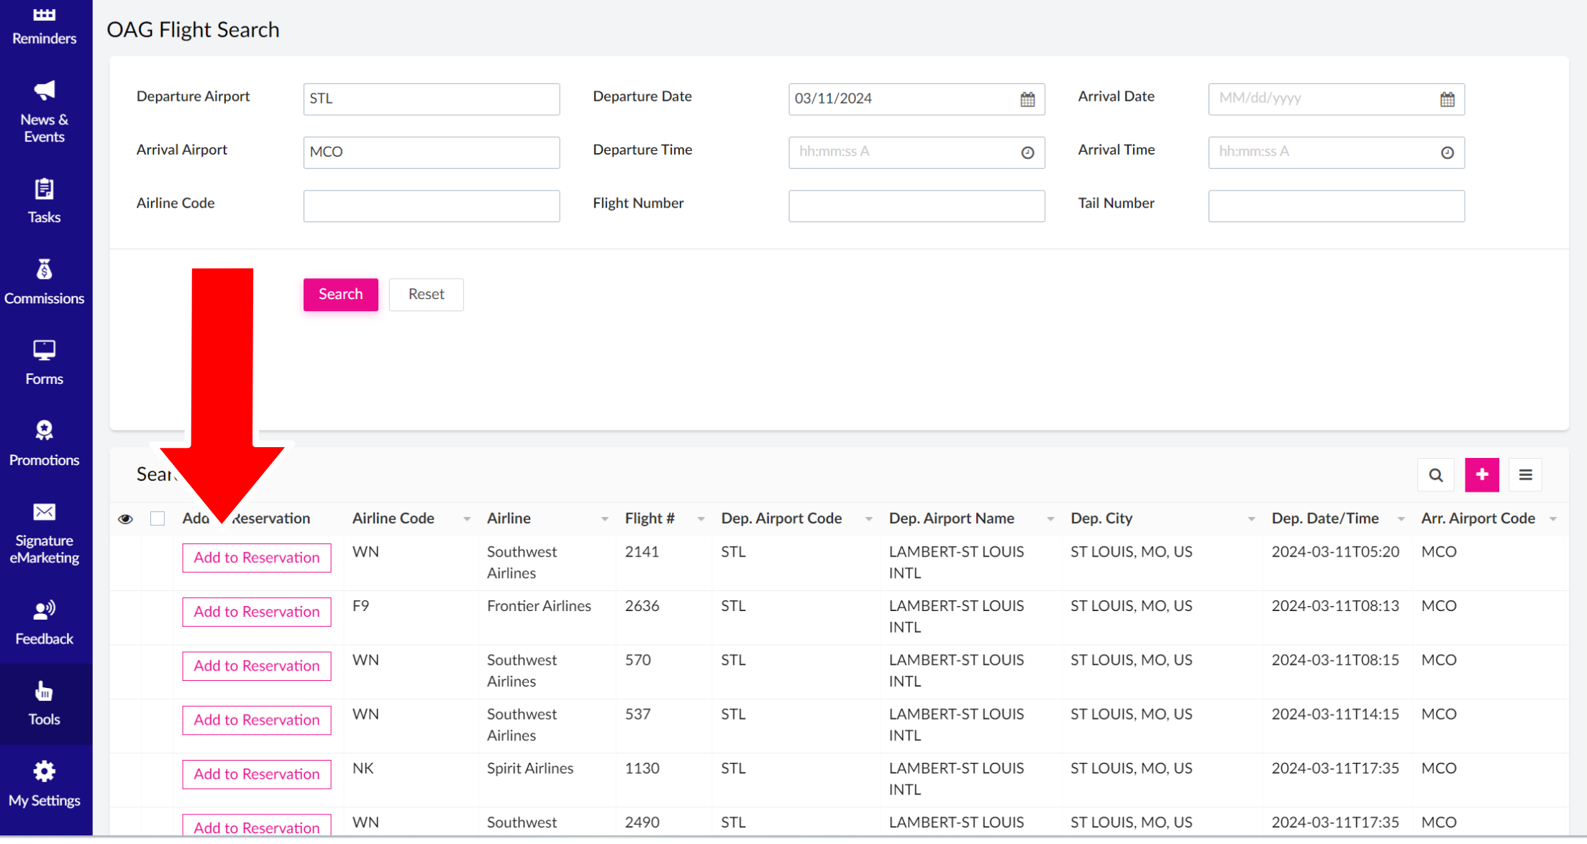
Task: Click the pink plus icon button
Action: (1481, 475)
